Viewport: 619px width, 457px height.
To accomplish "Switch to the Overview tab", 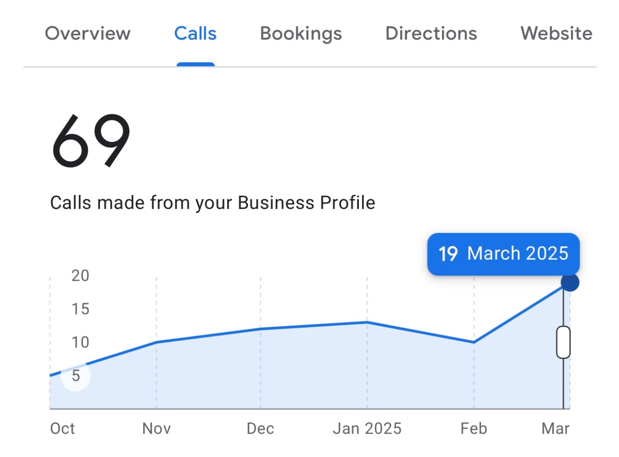I will (87, 33).
